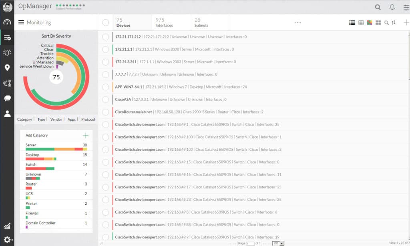Image resolution: width=410 pixels, height=246 pixels.
Task: Open the user account icon in sidebar
Action: tap(7, 113)
